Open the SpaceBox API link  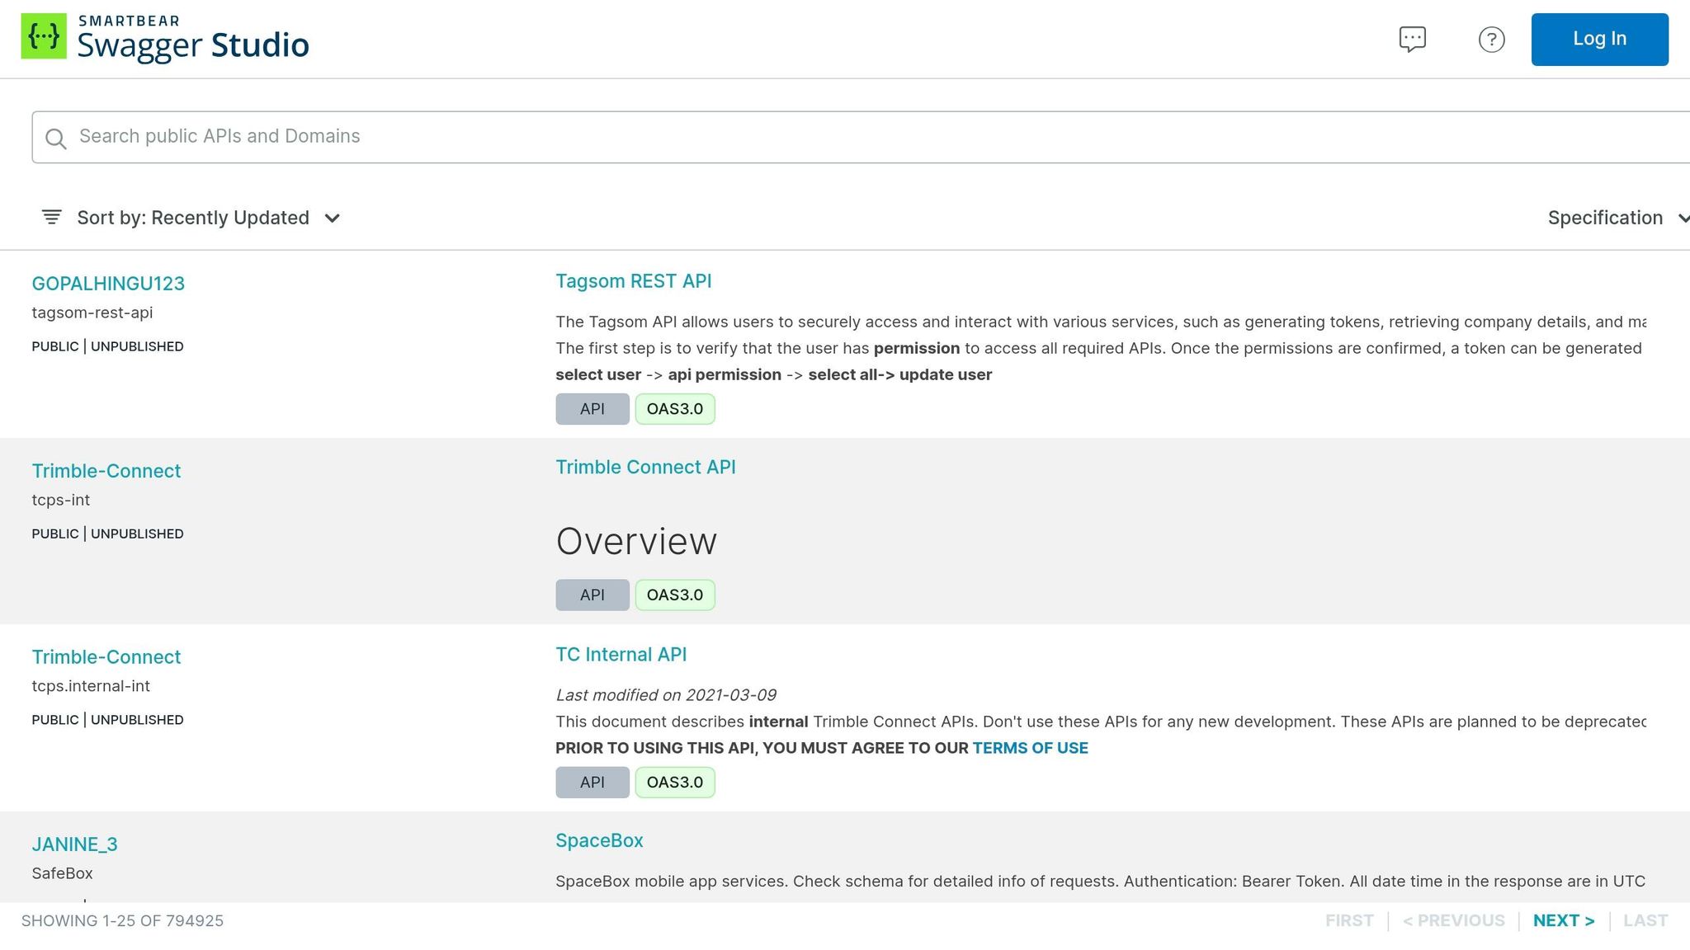coord(599,840)
